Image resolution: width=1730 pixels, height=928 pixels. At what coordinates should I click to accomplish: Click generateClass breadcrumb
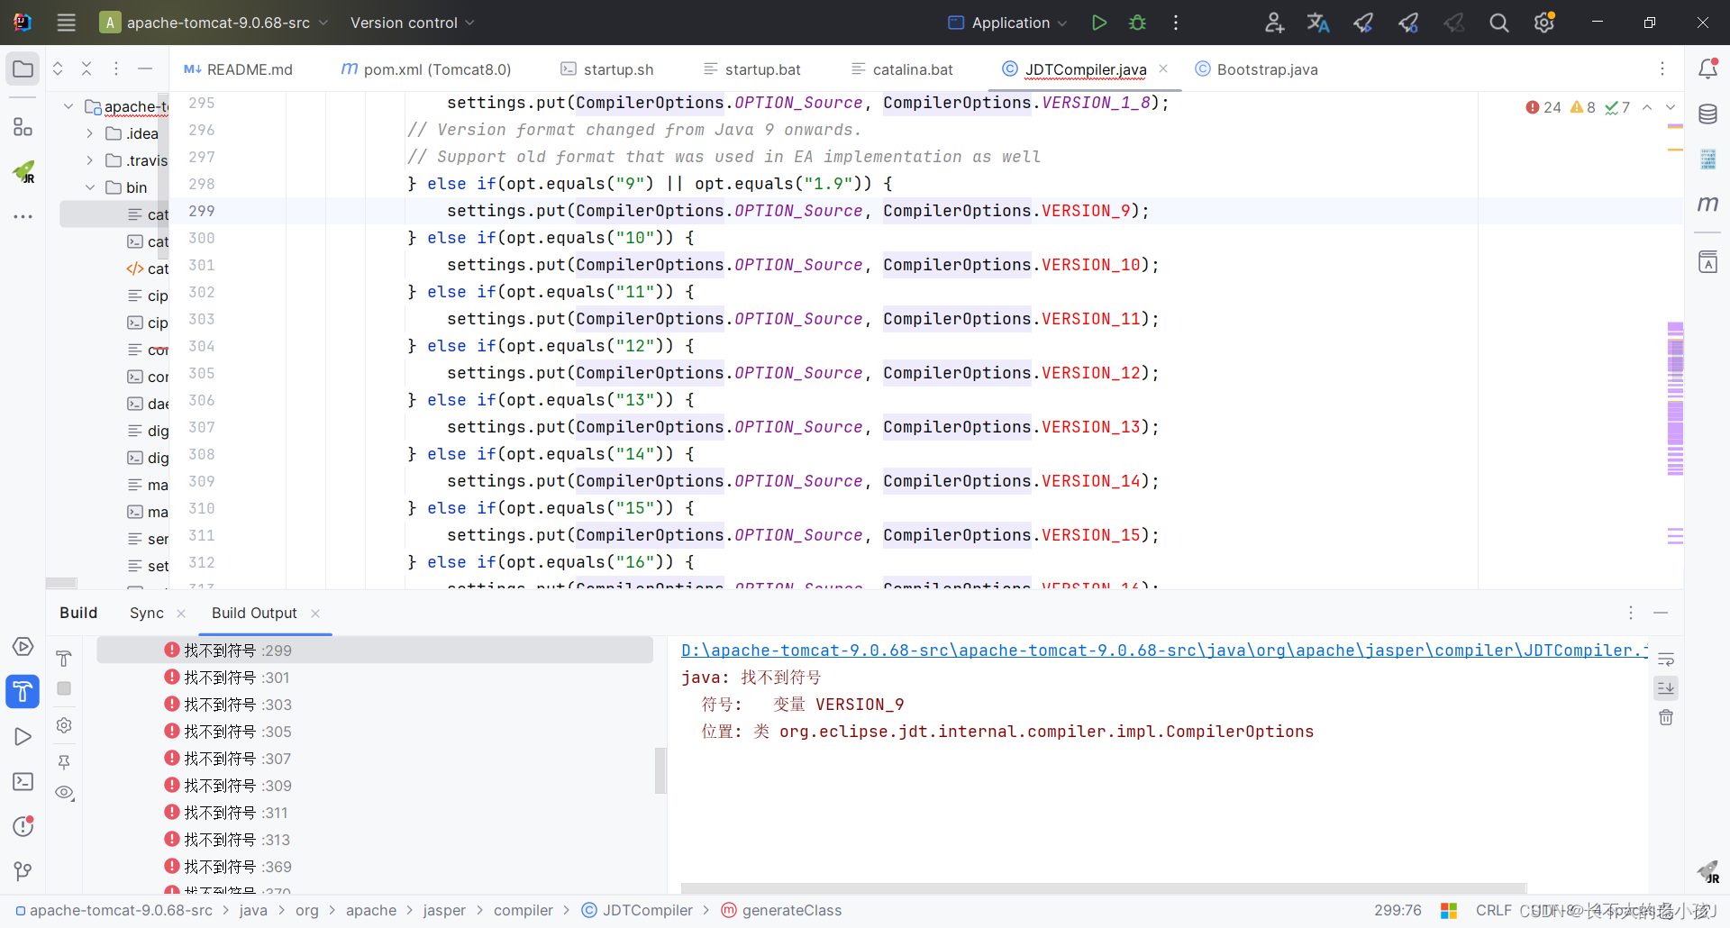coord(782,910)
